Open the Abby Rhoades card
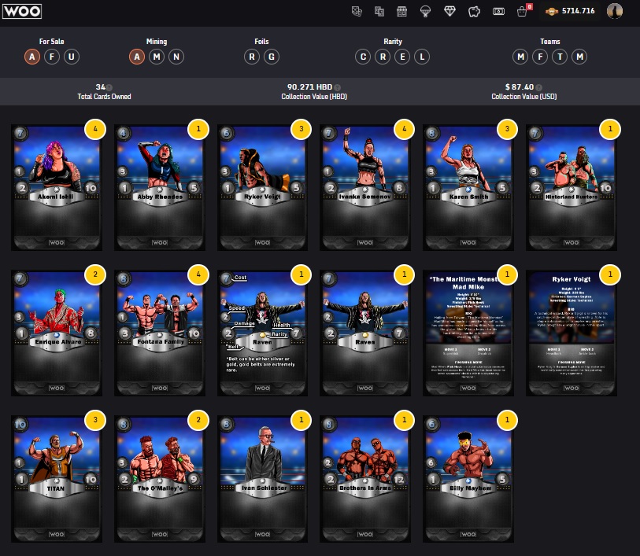 [x=160, y=187]
